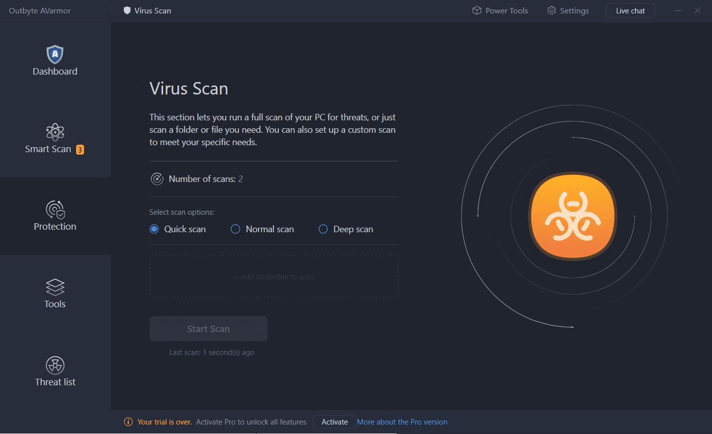Click the Virus Scan title tab
712x434 pixels.
(148, 10)
